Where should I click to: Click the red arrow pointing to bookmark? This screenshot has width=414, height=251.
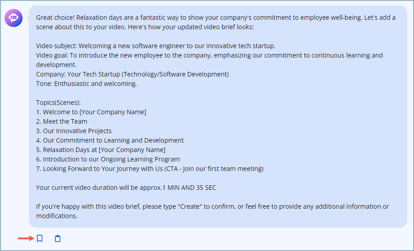click(x=26, y=238)
